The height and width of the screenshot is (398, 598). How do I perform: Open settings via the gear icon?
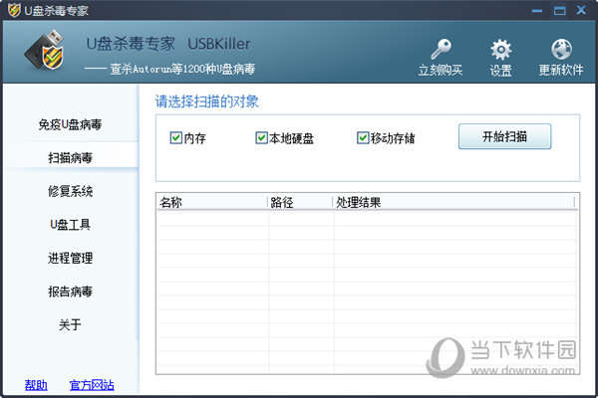click(500, 50)
